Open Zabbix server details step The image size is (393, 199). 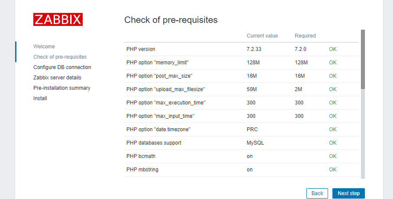[x=58, y=78]
